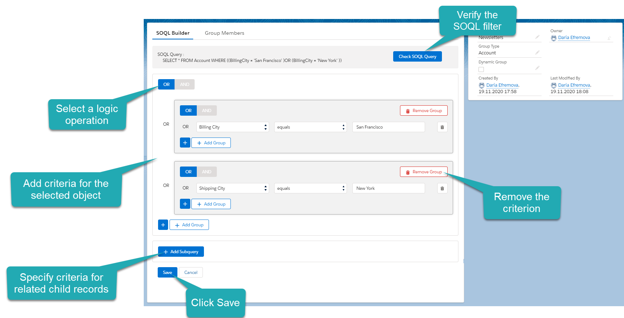Toggle the Dynamic Group checkbox
The image size is (624, 318).
(x=481, y=69)
